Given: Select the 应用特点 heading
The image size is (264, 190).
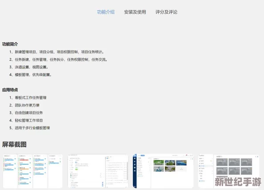Looking at the screenshot, I should (x=10, y=90).
